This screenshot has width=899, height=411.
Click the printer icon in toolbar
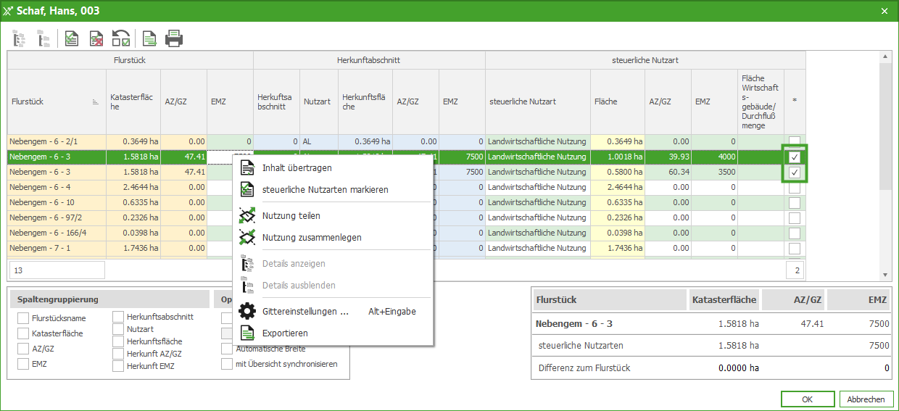pos(174,38)
